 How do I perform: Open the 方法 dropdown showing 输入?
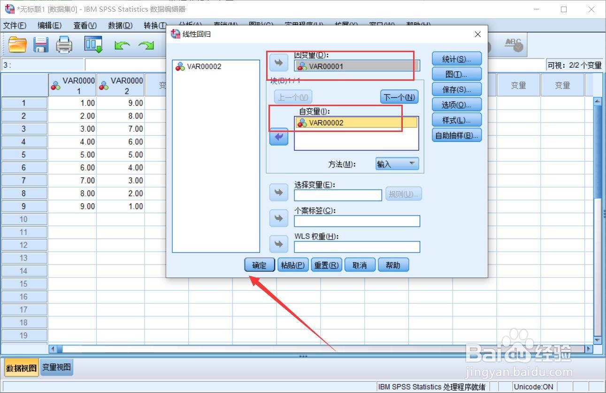pyautogui.click(x=397, y=164)
